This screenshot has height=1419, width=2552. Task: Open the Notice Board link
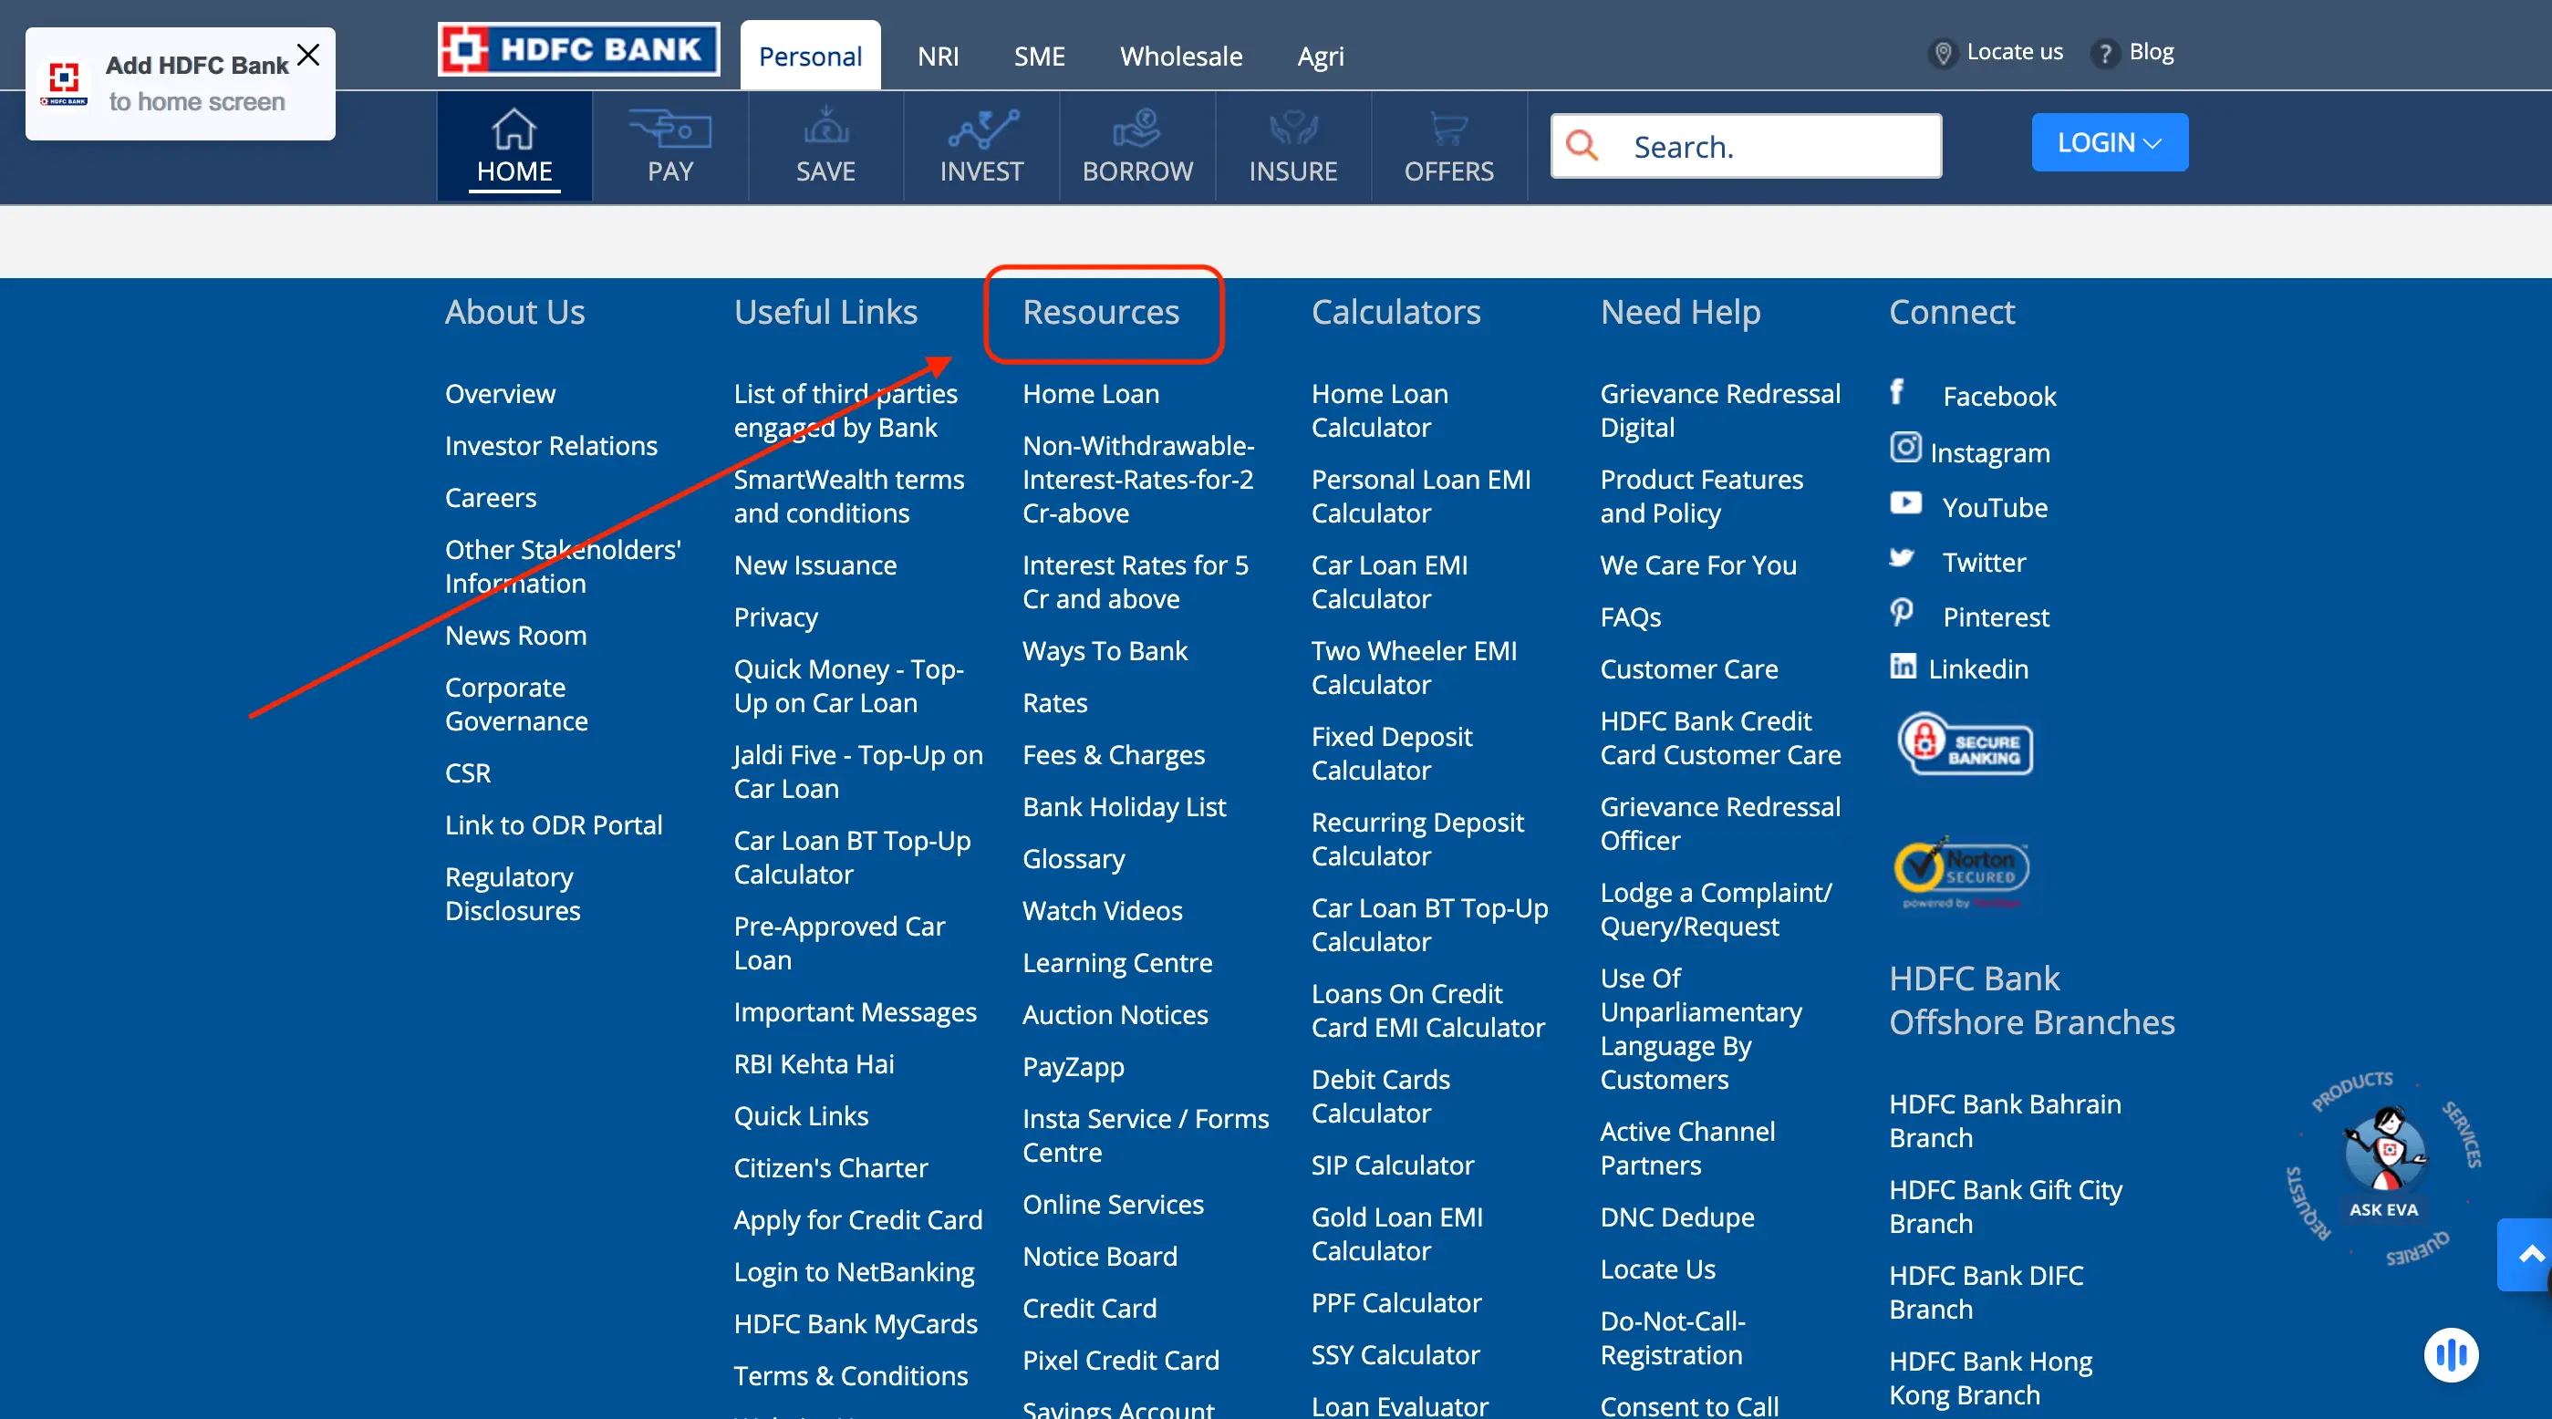(1100, 1256)
